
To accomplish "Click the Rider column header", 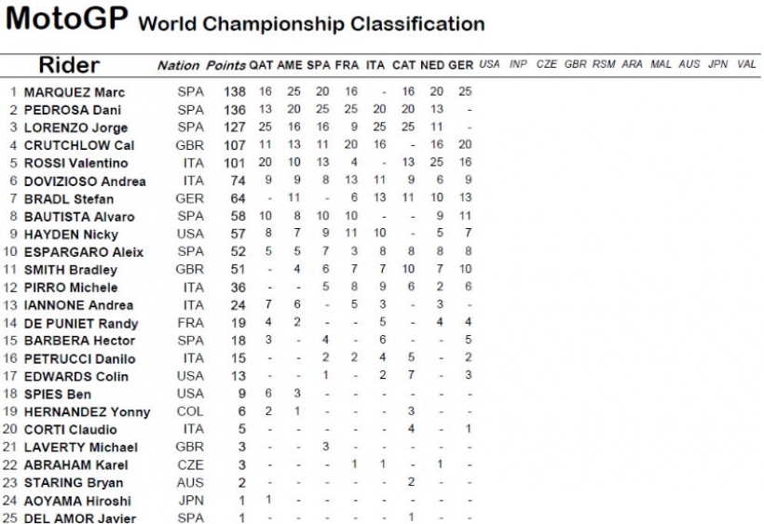I will pos(69,65).
